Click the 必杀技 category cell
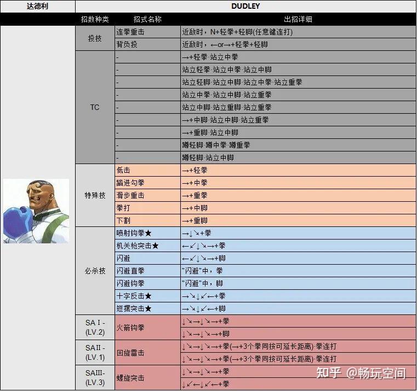The width and height of the screenshot is (417, 391). tap(95, 271)
